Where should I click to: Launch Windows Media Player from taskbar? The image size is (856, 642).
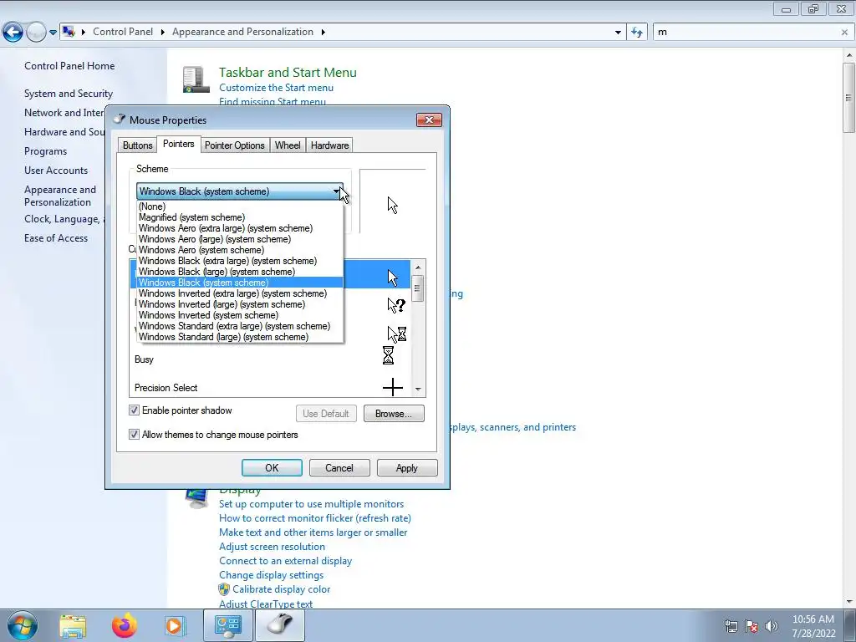176,625
